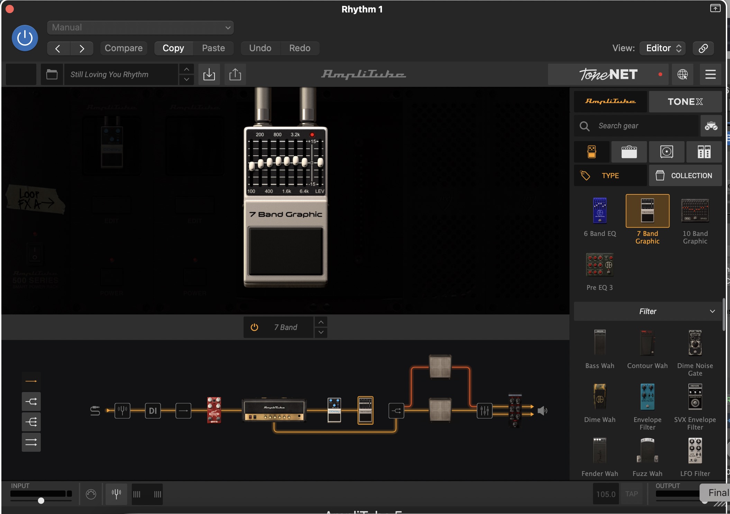The image size is (730, 514).
Task: Select the rack effects category icon
Action: (704, 152)
